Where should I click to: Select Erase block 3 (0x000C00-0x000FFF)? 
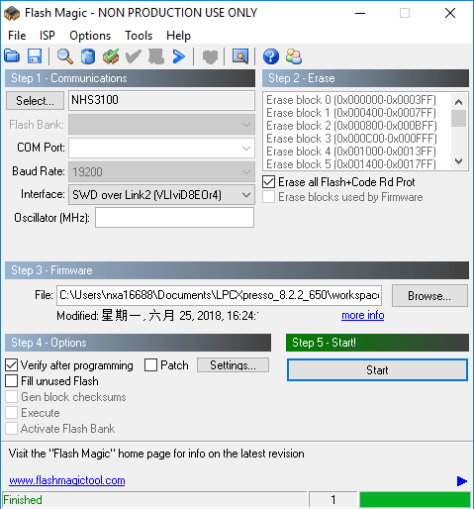pos(351,139)
